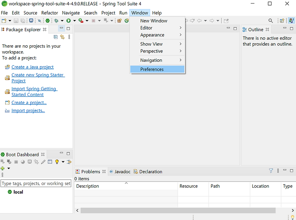Expand the Show View submenu
The height and width of the screenshot is (220, 296).
(157, 44)
